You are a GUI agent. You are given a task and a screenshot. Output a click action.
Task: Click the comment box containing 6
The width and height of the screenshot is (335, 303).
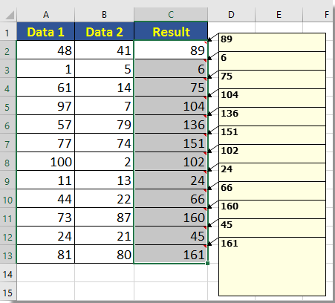tap(272, 61)
